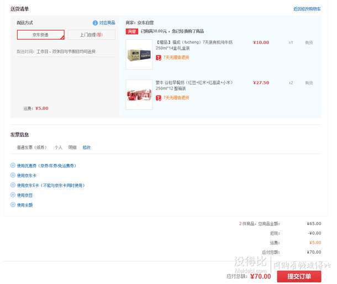Open 蒙牛 breakfast milk product thumbnail
337x284 pixels.
139,95
